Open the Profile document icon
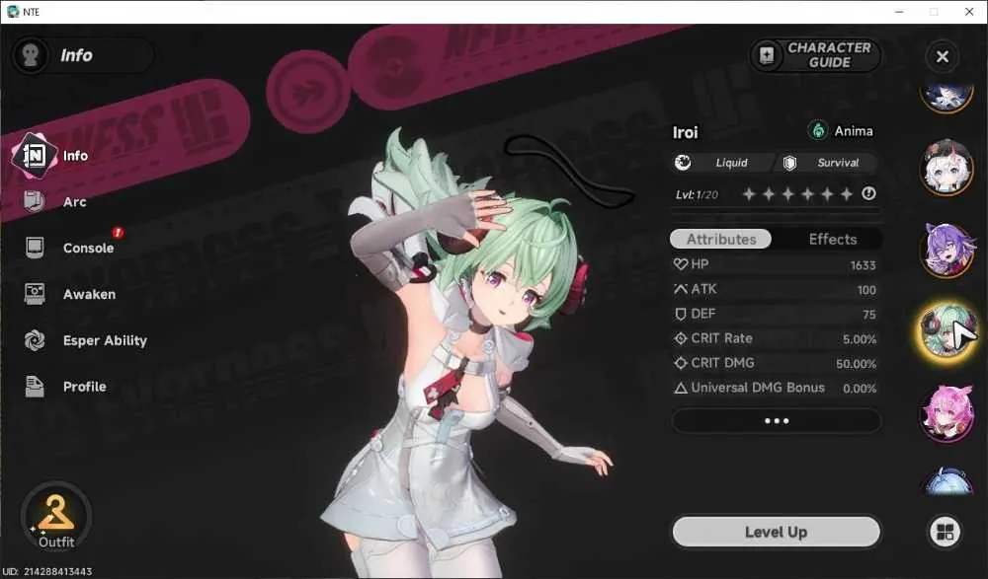Viewport: 988px width, 579px height. [34, 387]
